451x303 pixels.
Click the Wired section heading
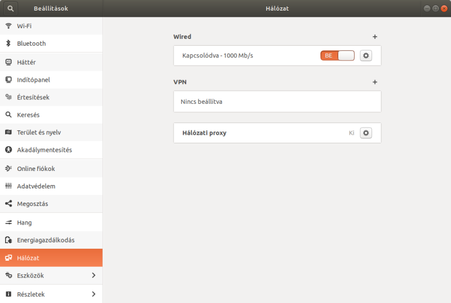182,37
